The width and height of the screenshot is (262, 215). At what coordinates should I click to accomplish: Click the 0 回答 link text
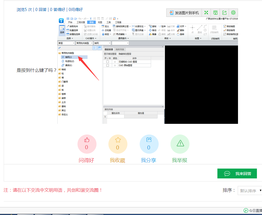(x=41, y=10)
